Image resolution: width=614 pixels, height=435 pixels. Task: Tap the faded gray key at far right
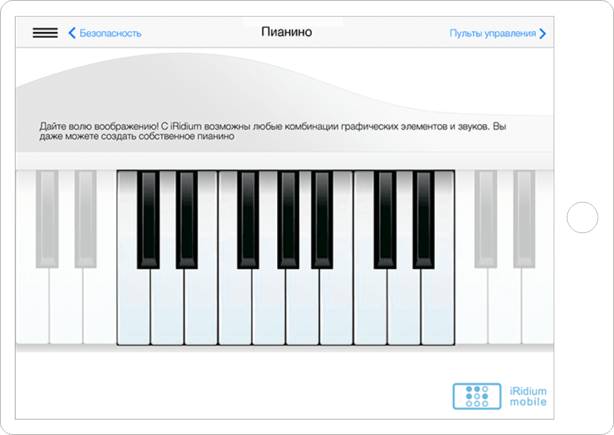coord(525,219)
